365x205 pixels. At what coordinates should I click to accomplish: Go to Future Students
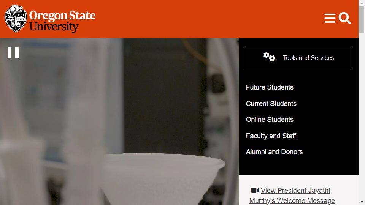point(270,87)
